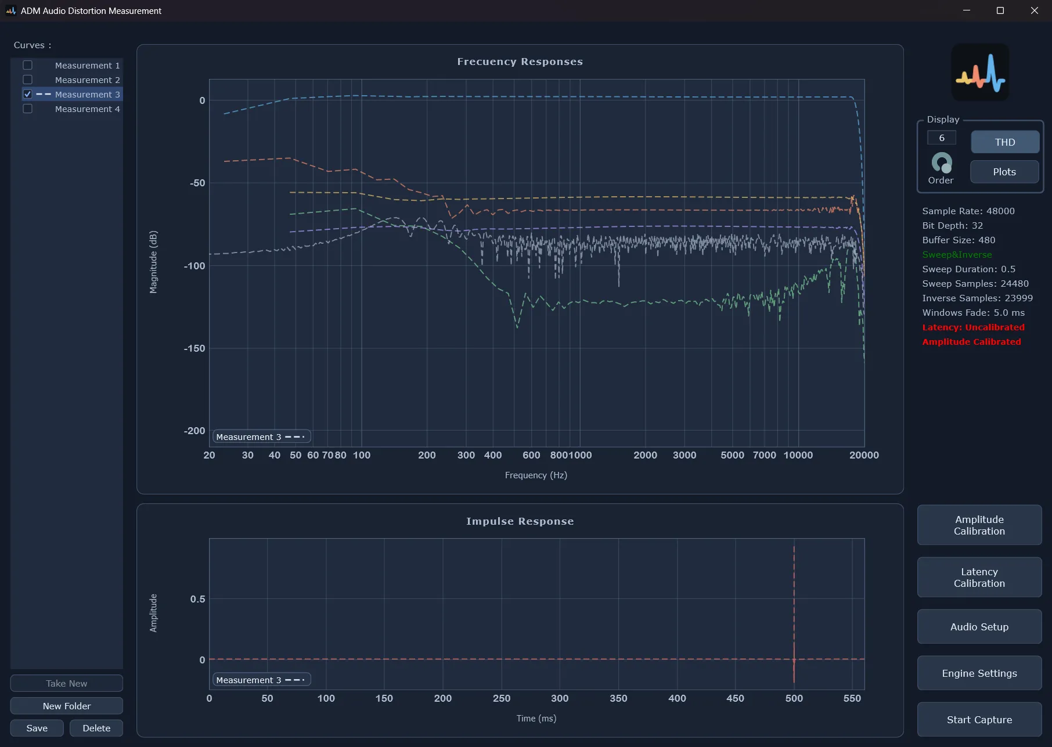Select the Measurement 4 curve label

click(87, 109)
